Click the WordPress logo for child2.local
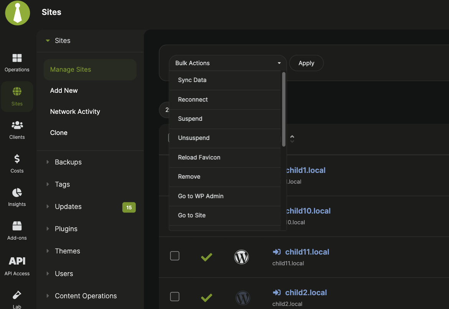449x309 pixels. coord(243,298)
